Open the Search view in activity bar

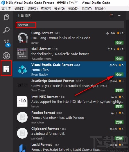coord(6,30)
